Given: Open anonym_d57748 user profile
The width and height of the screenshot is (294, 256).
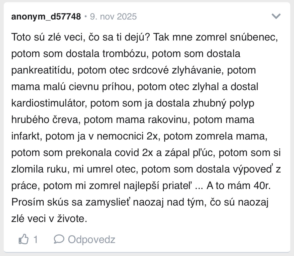Looking at the screenshot, I should [x=46, y=16].
